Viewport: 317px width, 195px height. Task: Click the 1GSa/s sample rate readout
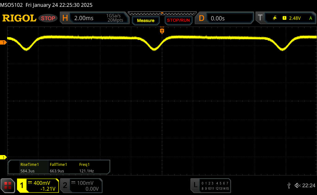click(x=113, y=16)
